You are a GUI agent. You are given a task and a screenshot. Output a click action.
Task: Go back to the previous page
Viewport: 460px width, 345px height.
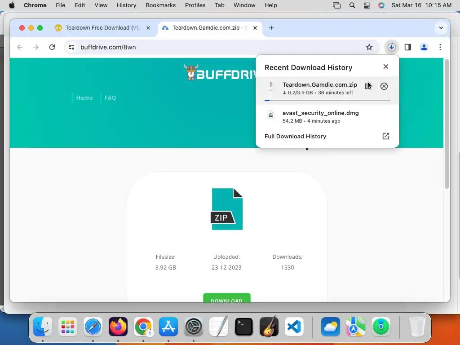[20, 47]
